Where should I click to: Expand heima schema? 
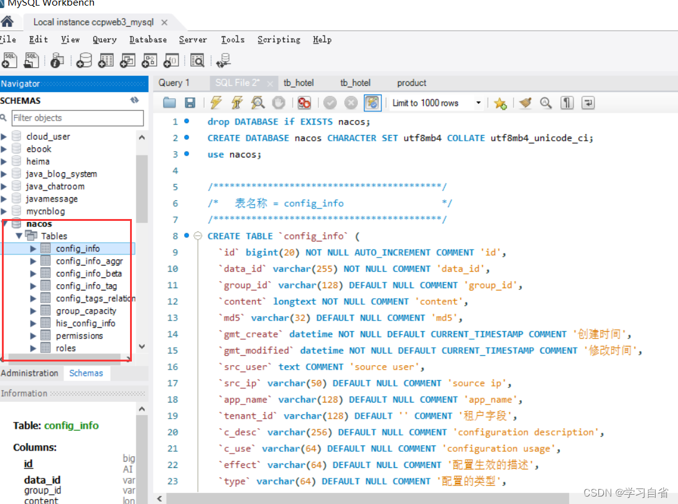coord(4,162)
